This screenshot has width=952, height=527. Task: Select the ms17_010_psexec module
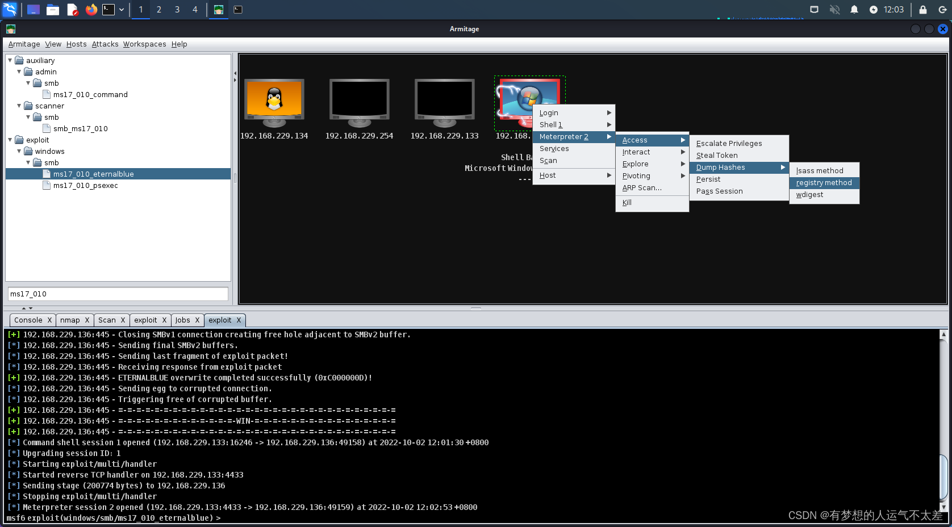pyautogui.click(x=85, y=186)
